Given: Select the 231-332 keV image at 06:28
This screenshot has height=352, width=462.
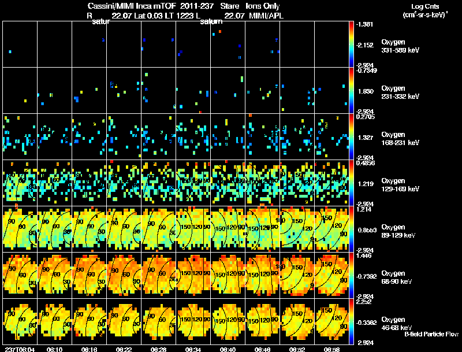Looking at the screenshot, I should (x=158, y=91).
